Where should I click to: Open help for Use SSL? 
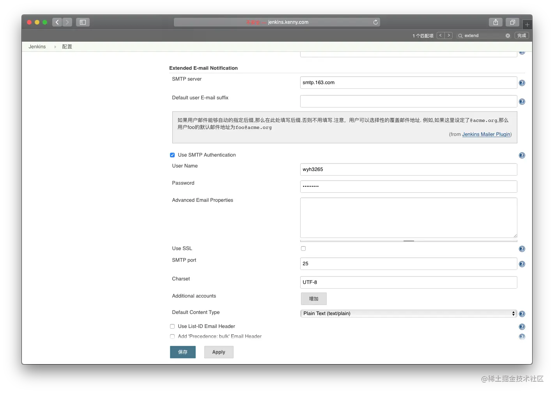(x=522, y=249)
